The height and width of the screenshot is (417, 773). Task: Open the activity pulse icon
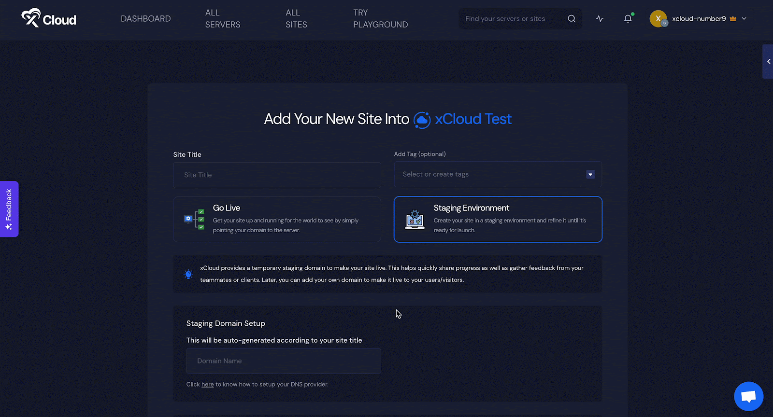[600, 19]
